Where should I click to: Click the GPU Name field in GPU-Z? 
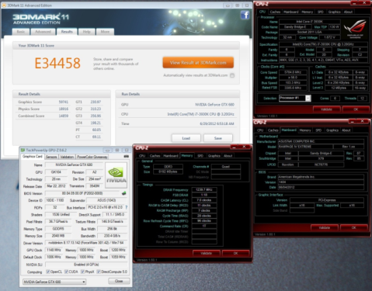tap(74, 165)
